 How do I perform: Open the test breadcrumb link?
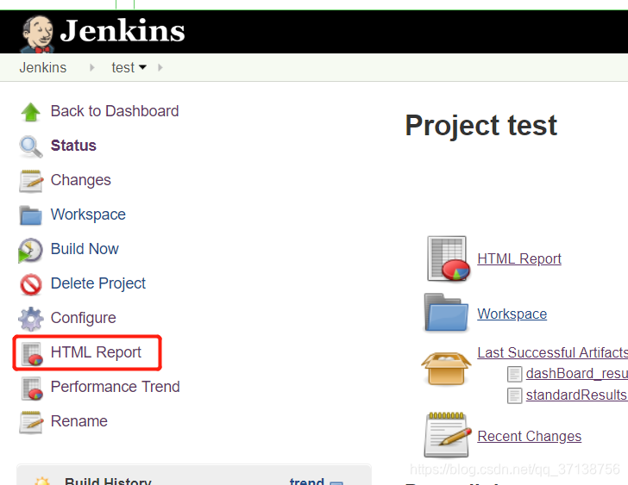coord(123,67)
